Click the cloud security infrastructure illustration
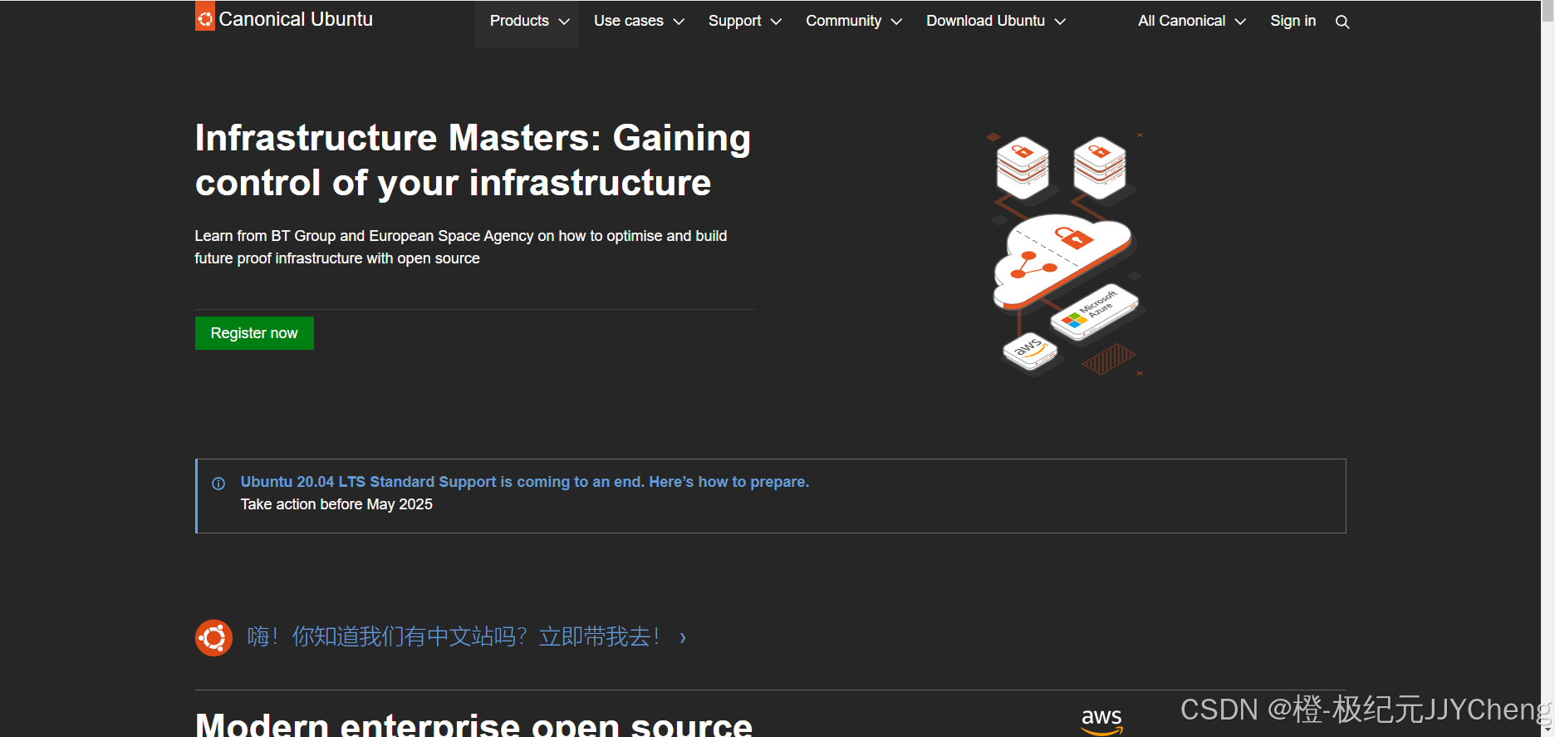The width and height of the screenshot is (1555, 737). click(1067, 254)
